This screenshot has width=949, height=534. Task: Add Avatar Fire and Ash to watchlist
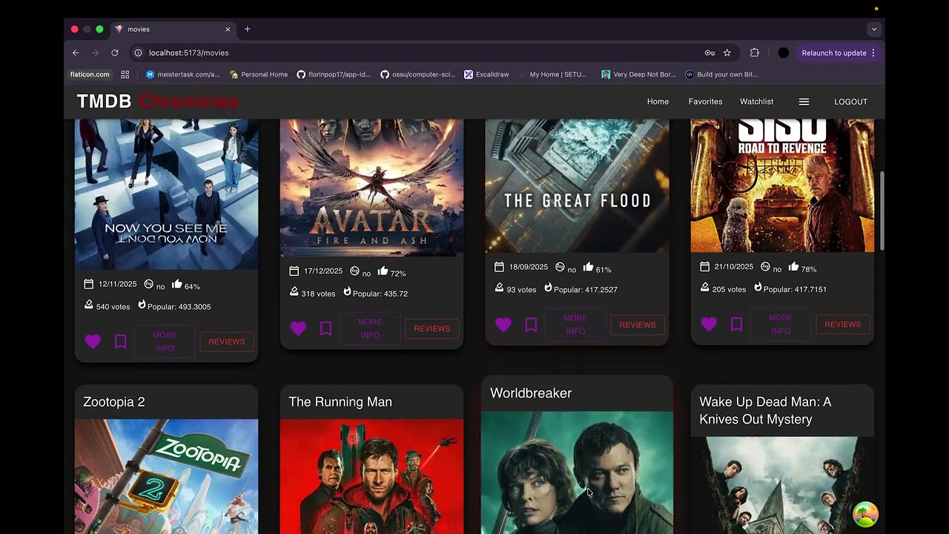coord(325,329)
